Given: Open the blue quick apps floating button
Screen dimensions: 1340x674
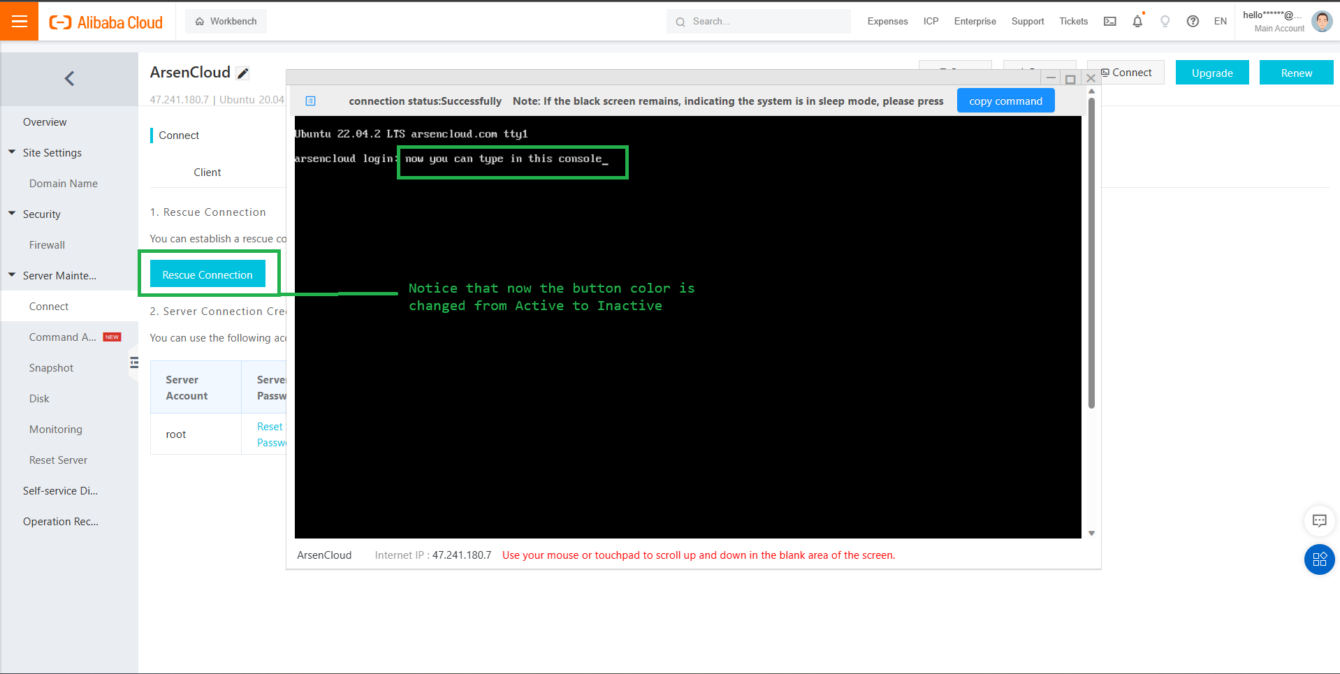Looking at the screenshot, I should (x=1319, y=559).
